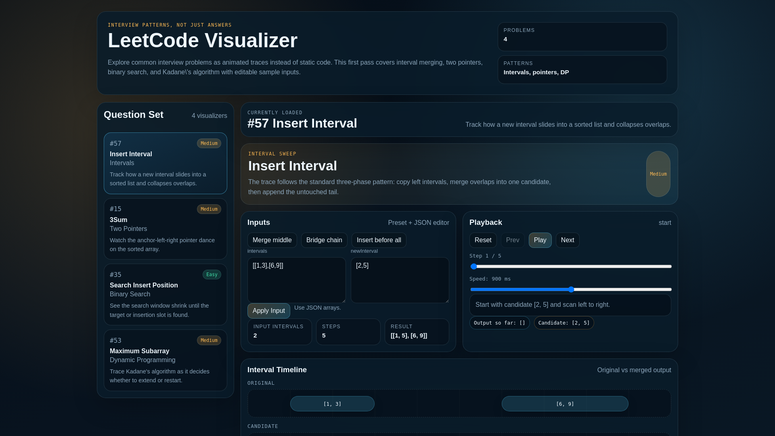Open the #15 3Sum problem card
The height and width of the screenshot is (436, 775).
coord(165,229)
